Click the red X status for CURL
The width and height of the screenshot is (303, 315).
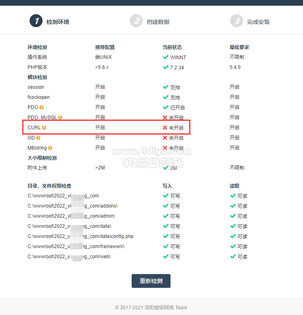pyautogui.click(x=165, y=128)
